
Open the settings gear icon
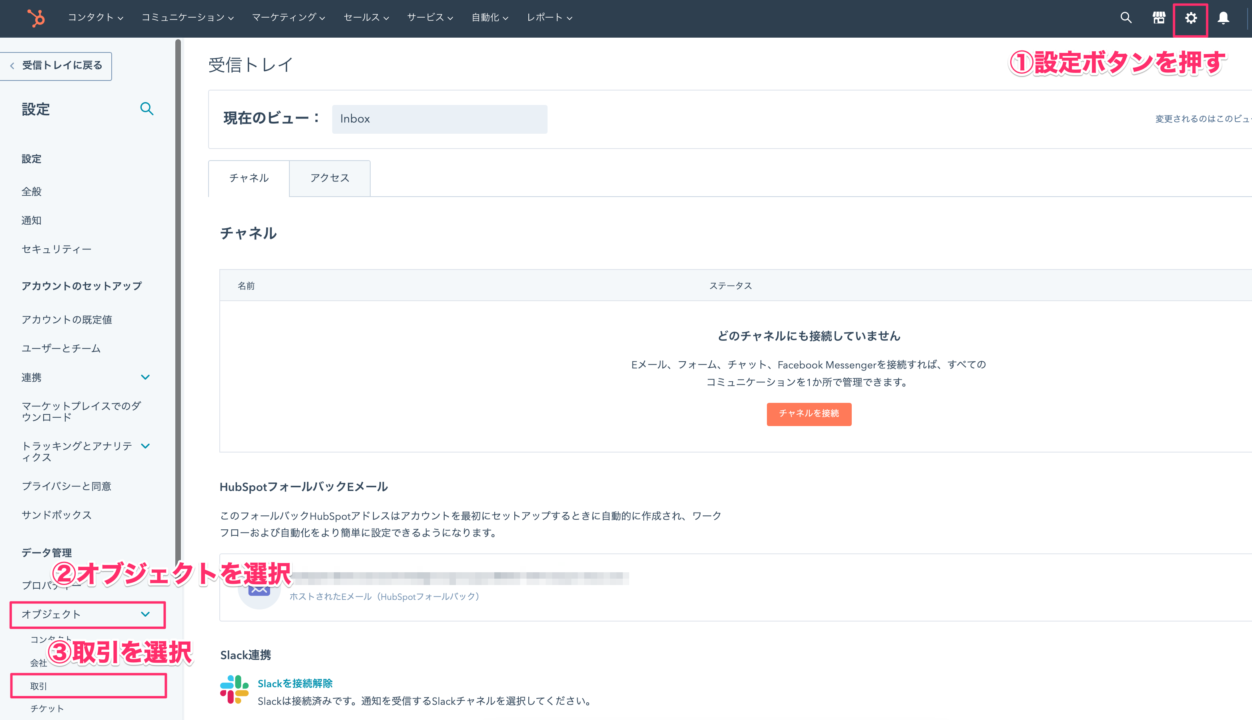coord(1191,18)
